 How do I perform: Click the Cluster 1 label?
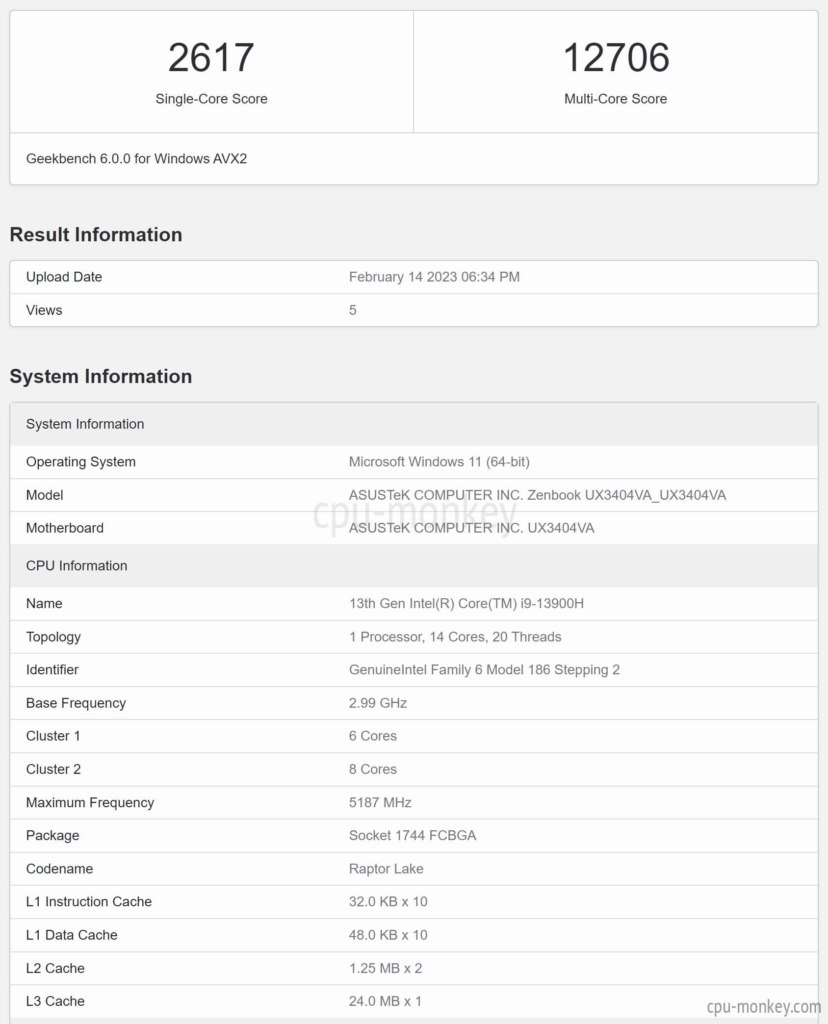point(53,736)
